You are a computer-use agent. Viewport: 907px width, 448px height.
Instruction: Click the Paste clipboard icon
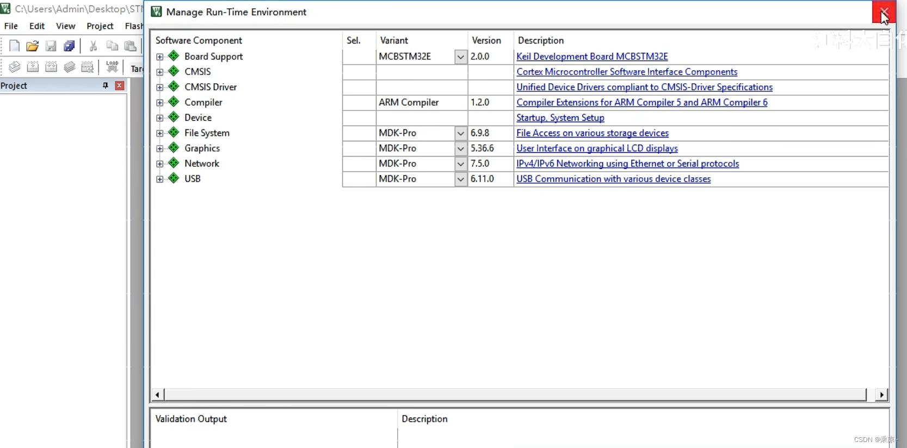click(x=131, y=46)
